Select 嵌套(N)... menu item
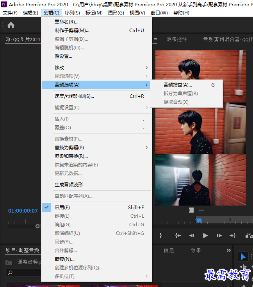 click(x=96, y=259)
